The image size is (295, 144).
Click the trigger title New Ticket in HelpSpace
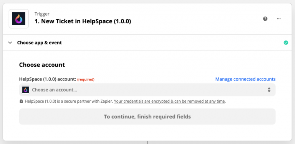pyautogui.click(x=83, y=21)
